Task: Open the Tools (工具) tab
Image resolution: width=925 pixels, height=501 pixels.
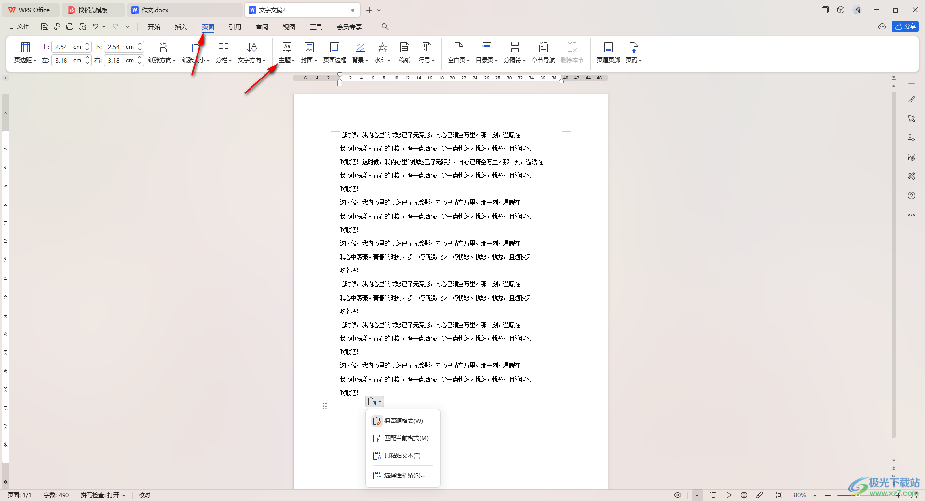Action: click(x=316, y=27)
